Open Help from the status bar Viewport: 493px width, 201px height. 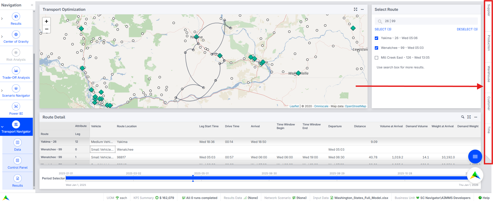pos(484,198)
